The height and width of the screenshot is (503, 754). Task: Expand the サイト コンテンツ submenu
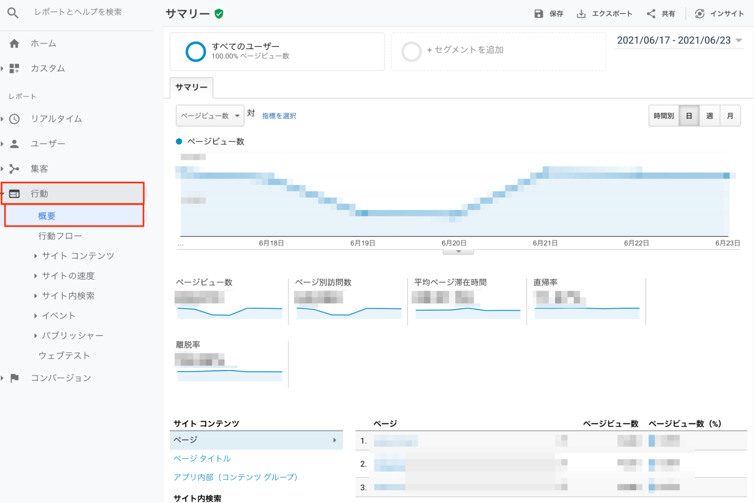[35, 256]
